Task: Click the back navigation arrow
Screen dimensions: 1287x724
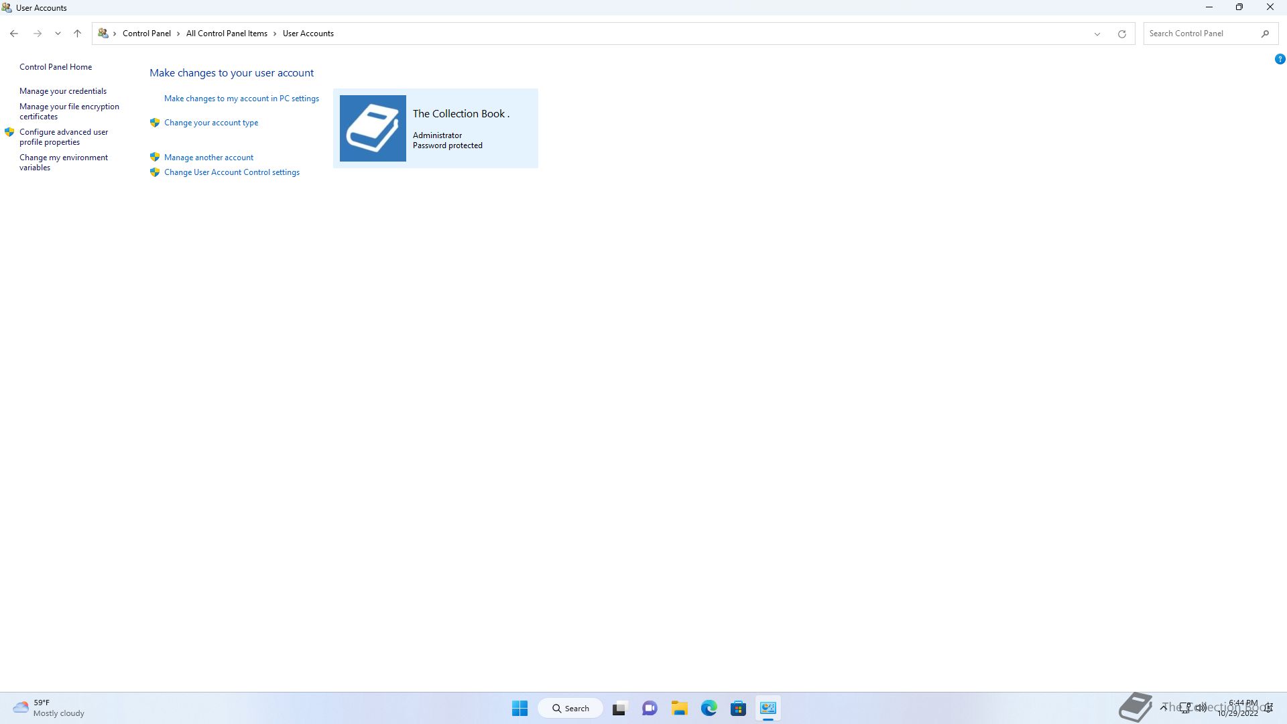Action: (x=14, y=34)
